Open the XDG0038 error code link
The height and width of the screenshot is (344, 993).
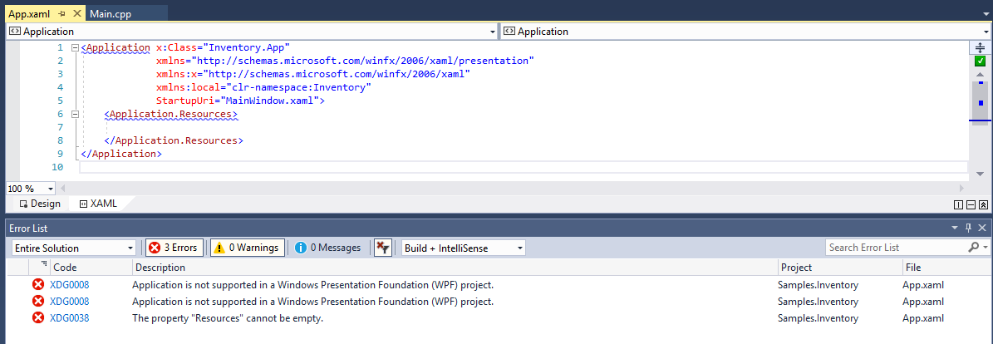[x=70, y=318]
